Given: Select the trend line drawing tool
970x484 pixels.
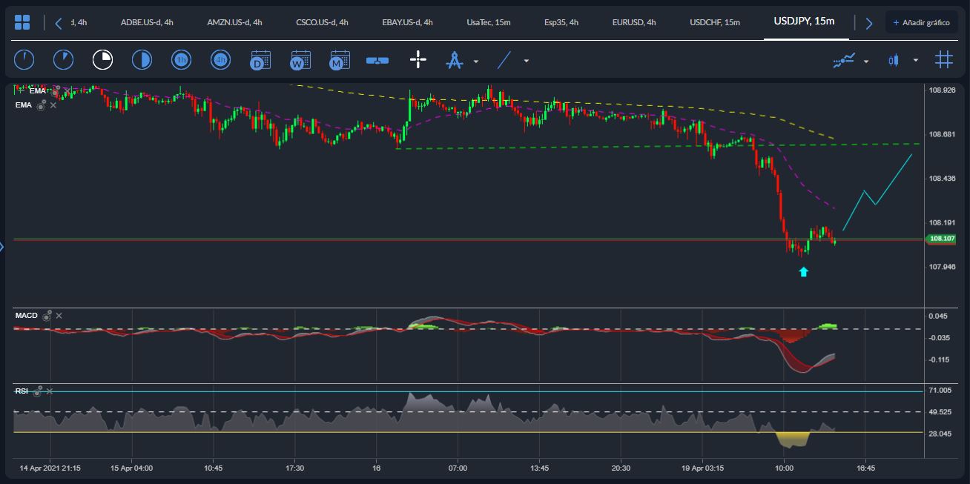Looking at the screenshot, I should point(503,59).
